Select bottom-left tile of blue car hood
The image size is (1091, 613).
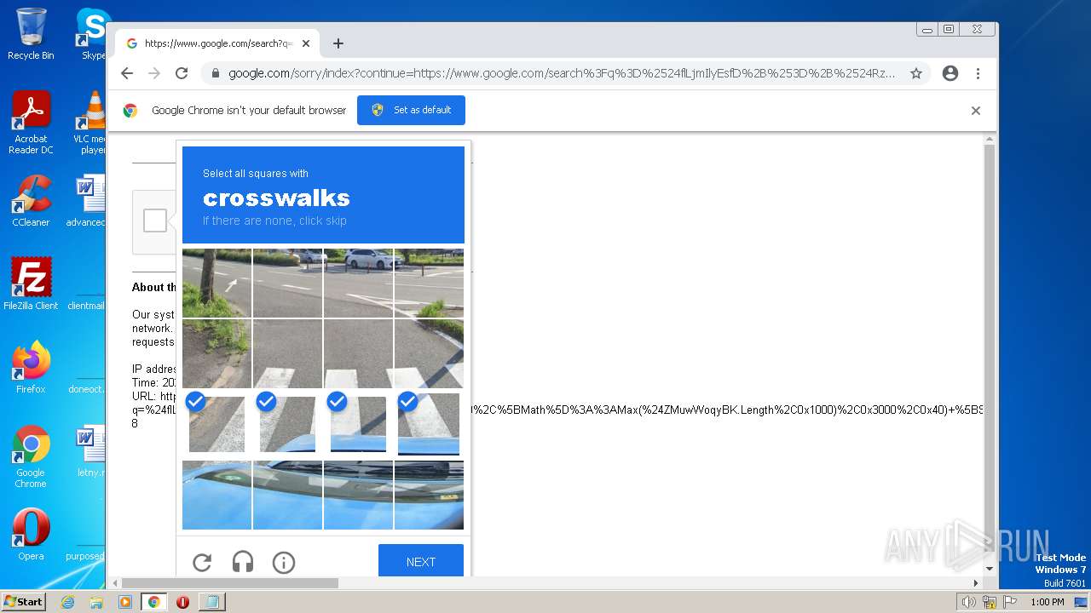216,495
